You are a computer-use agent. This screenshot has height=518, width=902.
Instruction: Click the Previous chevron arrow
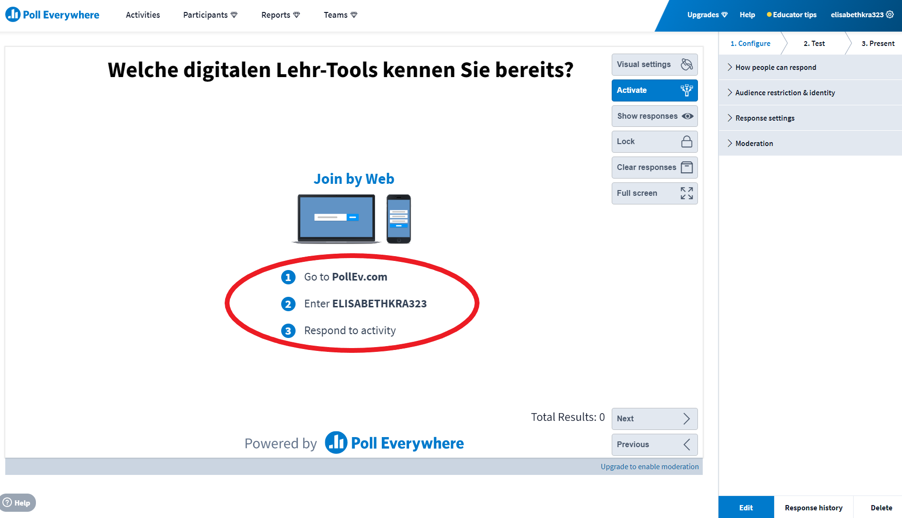[x=686, y=445]
